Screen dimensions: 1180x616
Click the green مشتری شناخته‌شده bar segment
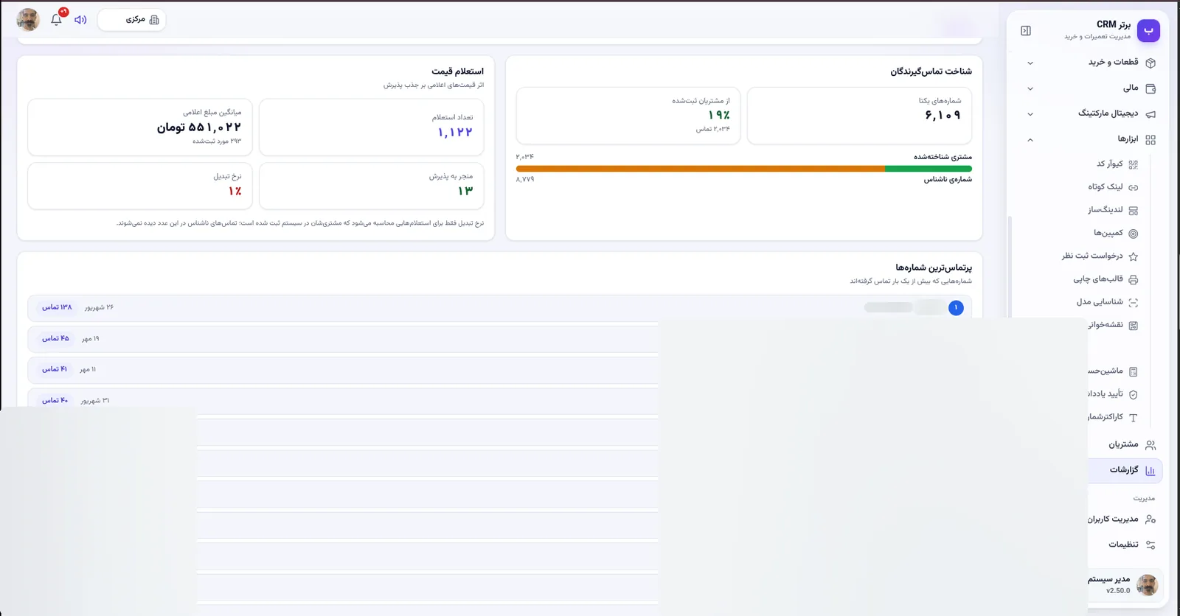coord(929,169)
